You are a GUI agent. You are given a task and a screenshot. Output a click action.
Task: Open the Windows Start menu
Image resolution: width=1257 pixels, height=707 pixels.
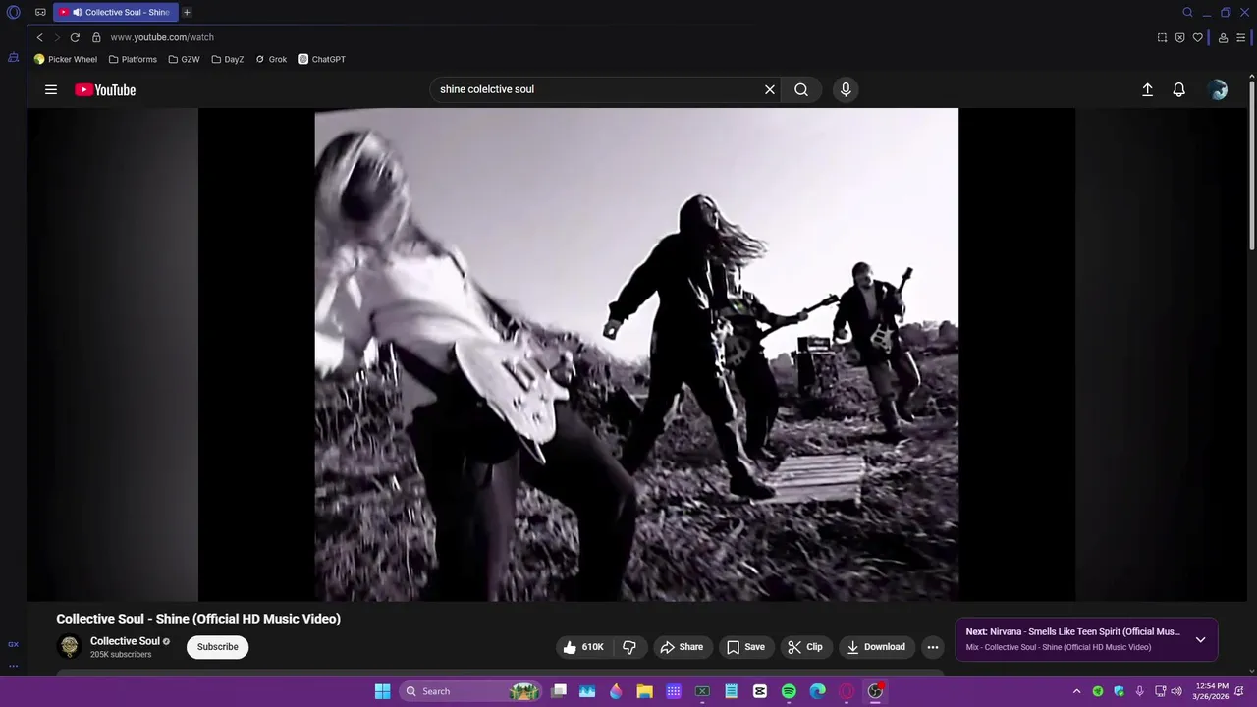pos(382,691)
